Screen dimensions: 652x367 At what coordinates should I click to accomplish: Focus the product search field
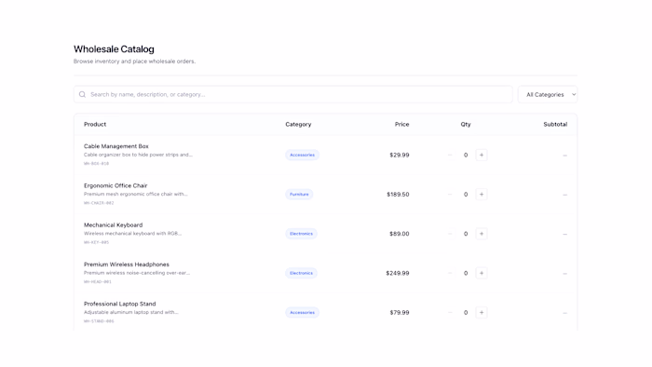tap(292, 94)
